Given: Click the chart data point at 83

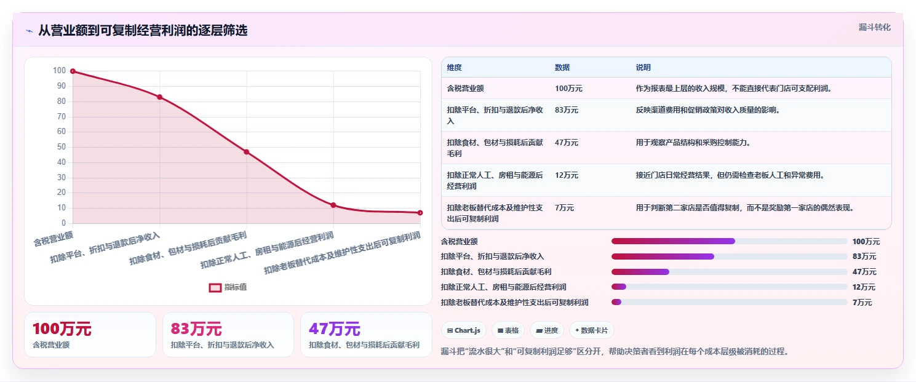Looking at the screenshot, I should [159, 97].
